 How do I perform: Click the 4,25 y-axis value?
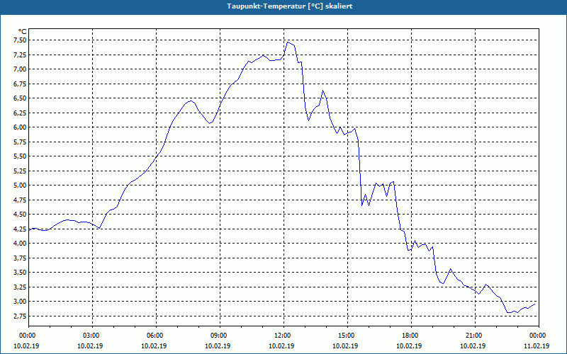[x=20, y=229]
